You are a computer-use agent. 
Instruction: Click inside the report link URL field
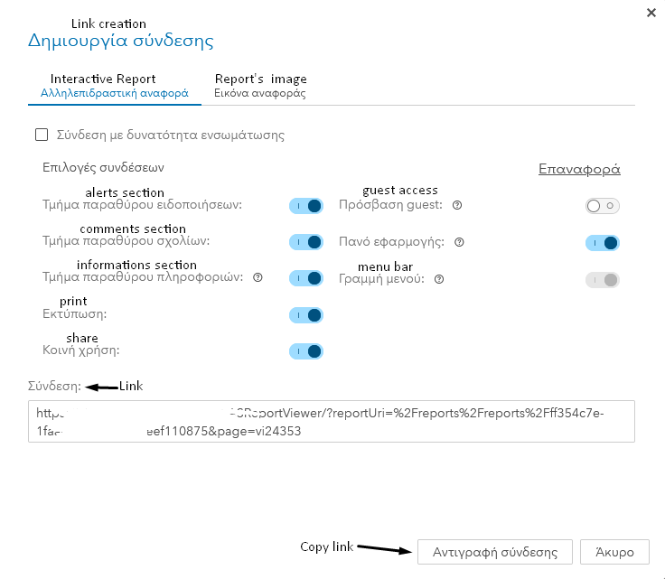pos(331,422)
